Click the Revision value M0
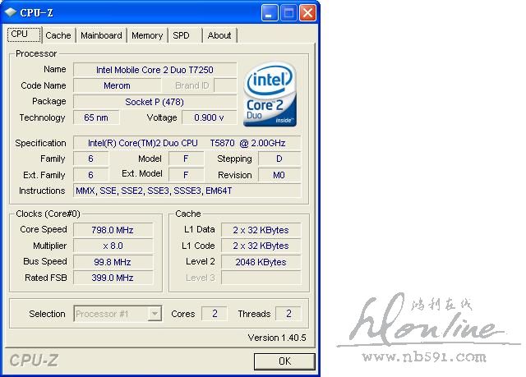Screen dimensions: 526x377 click(279, 175)
